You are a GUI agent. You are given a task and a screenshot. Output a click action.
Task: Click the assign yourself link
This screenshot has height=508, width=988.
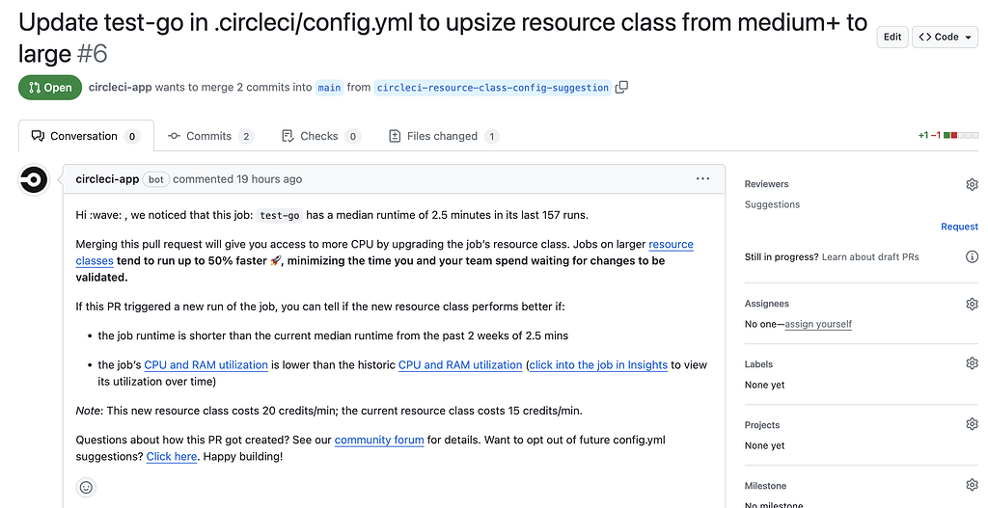818,325
